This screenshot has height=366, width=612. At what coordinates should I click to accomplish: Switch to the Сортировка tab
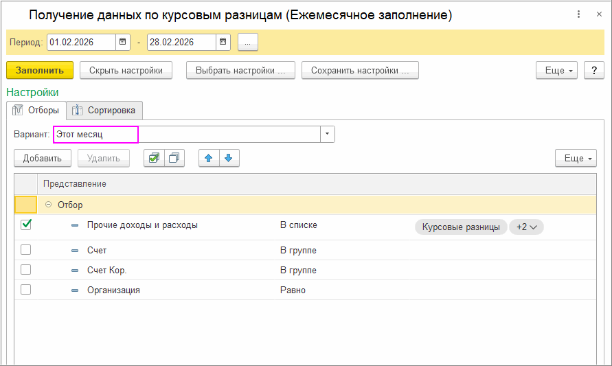pyautogui.click(x=105, y=110)
